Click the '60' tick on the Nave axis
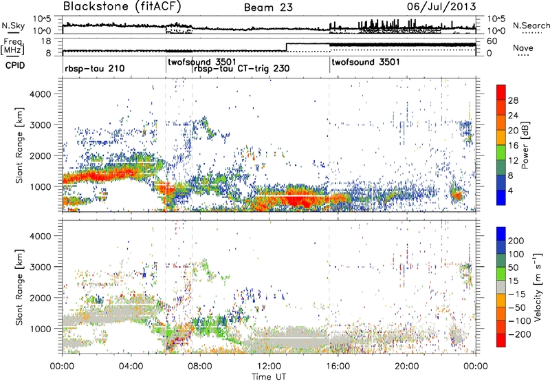The width and height of the screenshot is (550, 381). (492, 41)
